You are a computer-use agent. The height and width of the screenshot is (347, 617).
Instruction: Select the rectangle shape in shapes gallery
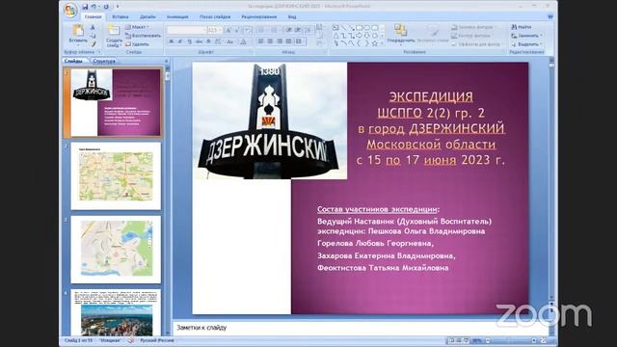tap(359, 28)
